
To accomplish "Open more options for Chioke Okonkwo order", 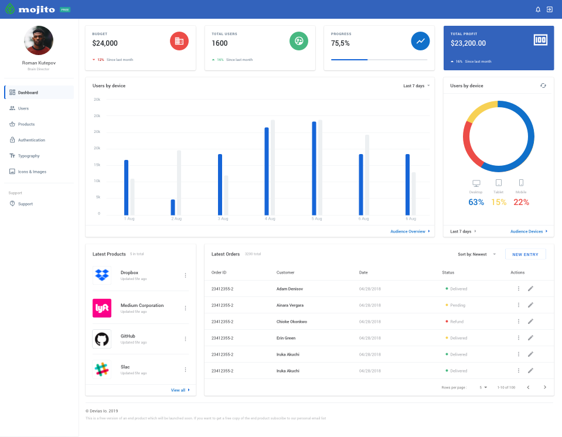I will [519, 322].
